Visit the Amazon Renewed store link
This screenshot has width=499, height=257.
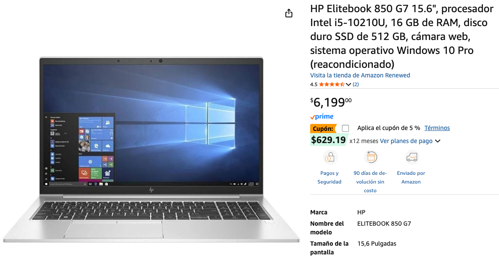[360, 75]
